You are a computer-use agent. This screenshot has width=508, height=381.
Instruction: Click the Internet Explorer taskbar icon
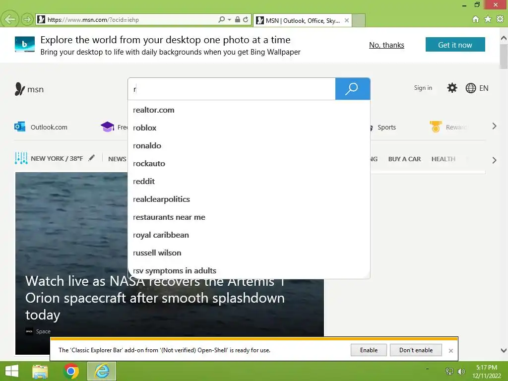click(x=102, y=371)
